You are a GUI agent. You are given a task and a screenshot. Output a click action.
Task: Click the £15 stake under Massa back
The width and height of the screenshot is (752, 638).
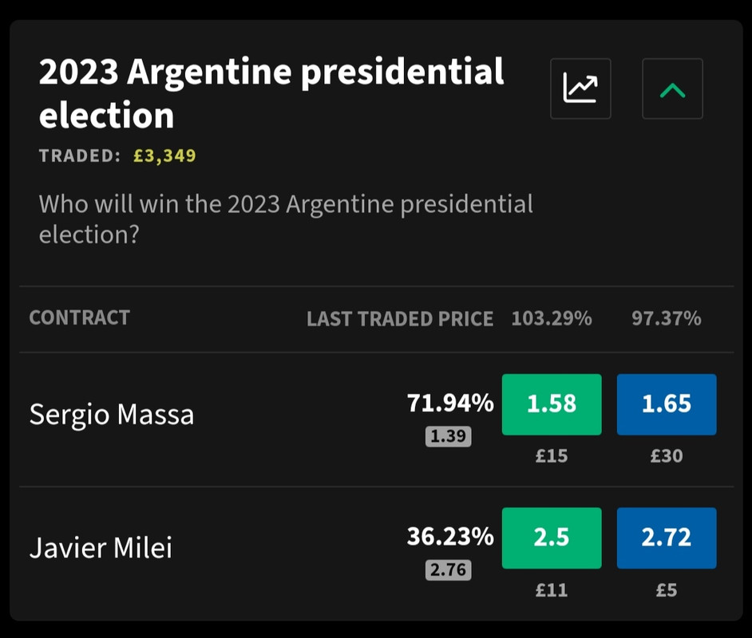(552, 456)
